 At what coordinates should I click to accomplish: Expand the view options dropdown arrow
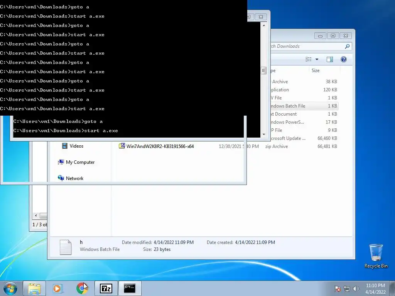317,59
